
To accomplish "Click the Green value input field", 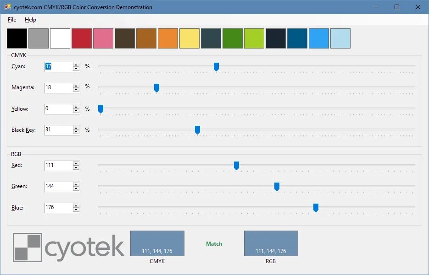I will (59, 187).
